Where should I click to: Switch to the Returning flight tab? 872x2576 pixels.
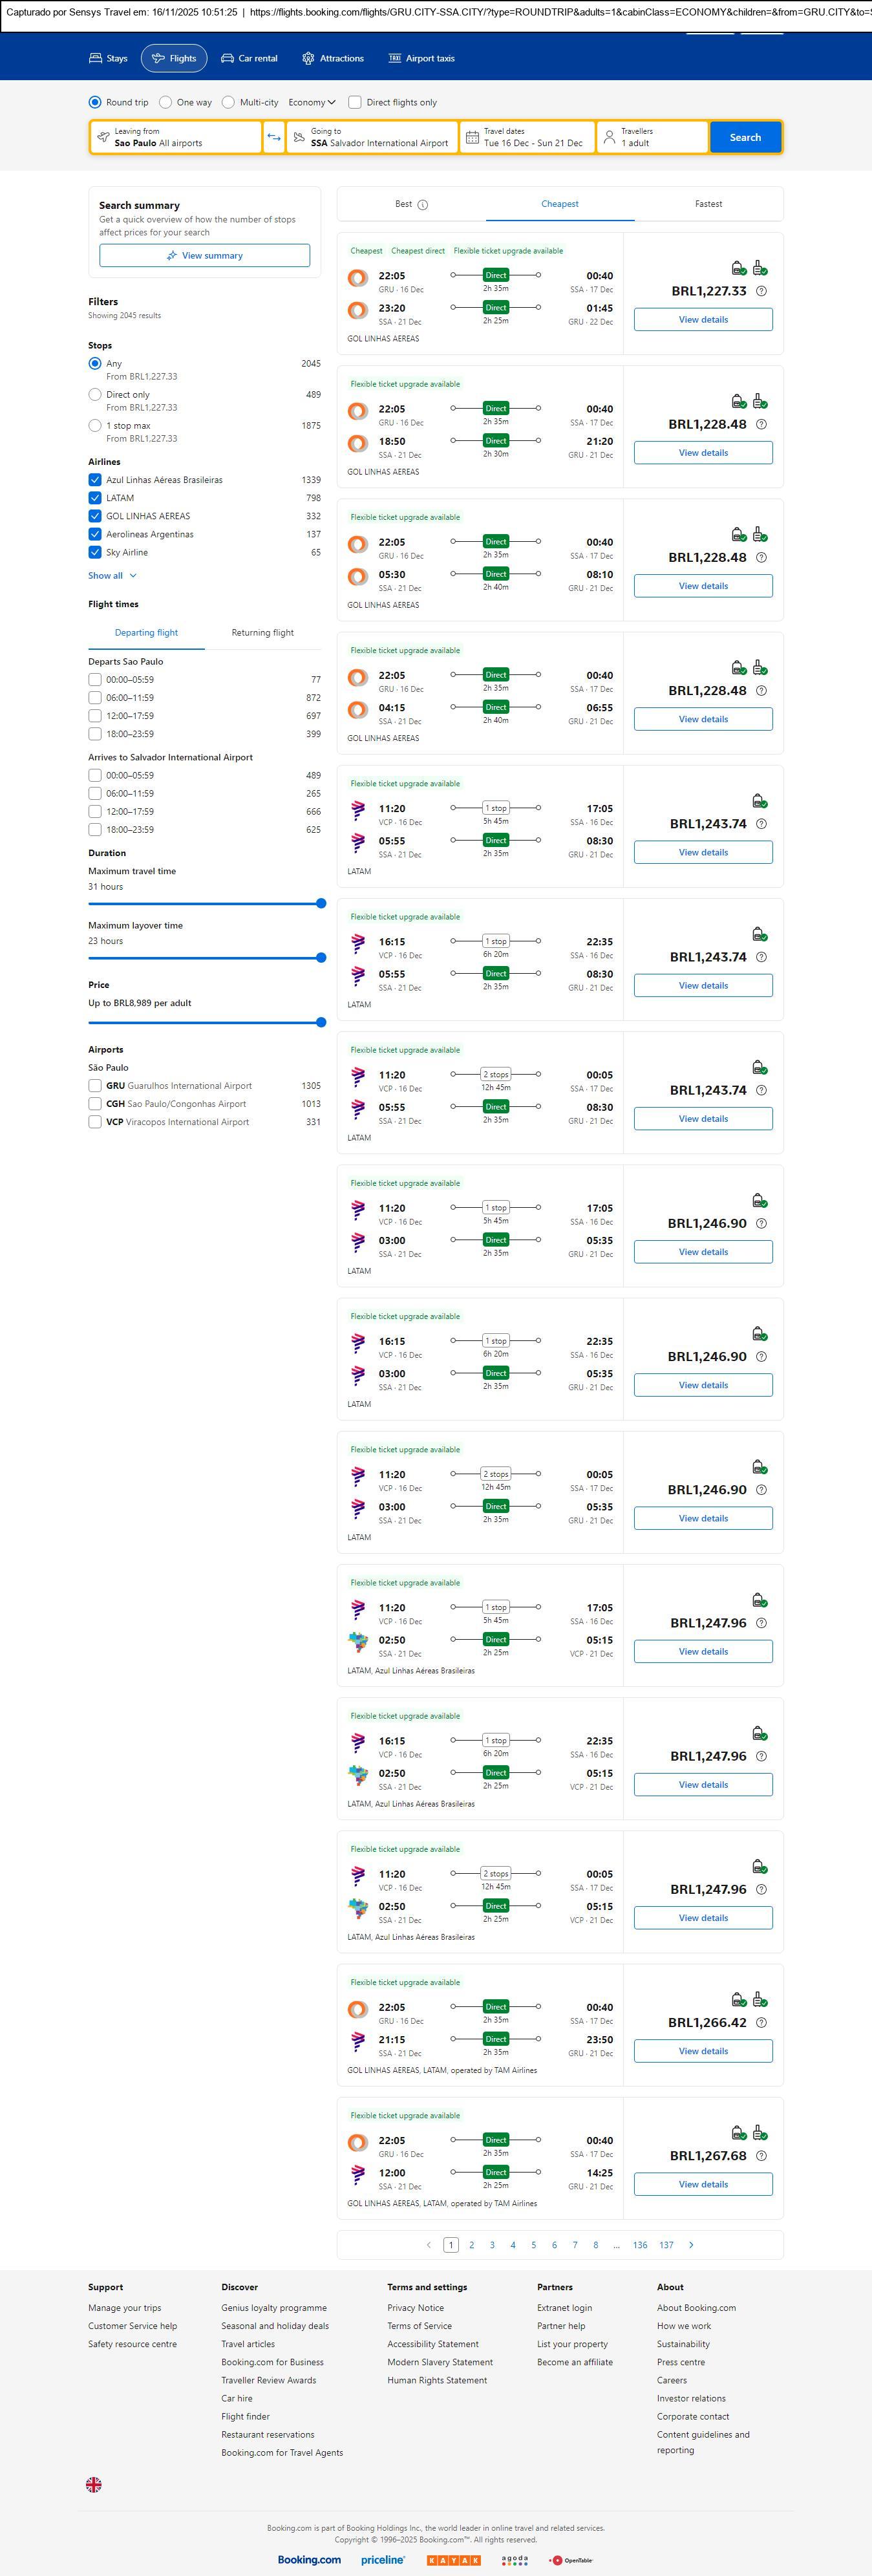point(262,633)
